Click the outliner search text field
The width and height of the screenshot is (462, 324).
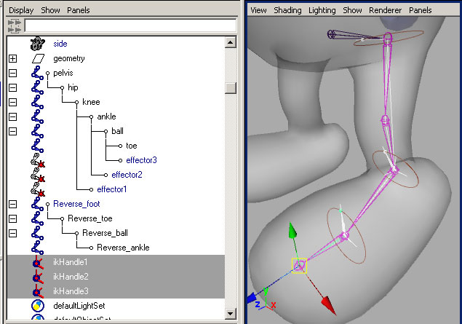(130, 25)
